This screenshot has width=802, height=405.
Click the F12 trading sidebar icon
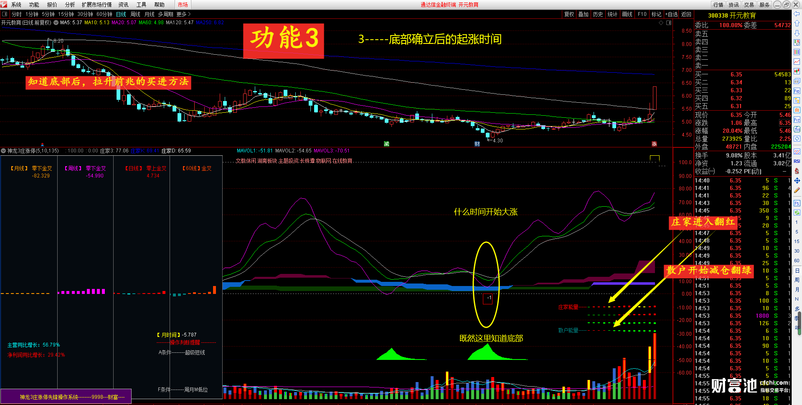click(x=797, y=120)
